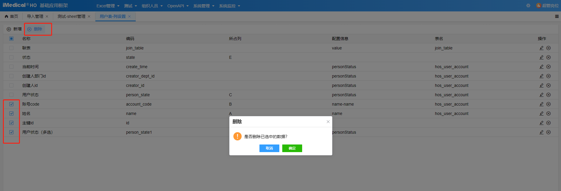Edit the 联表 row with pencil icon
Screen dimensions: 561x191
pyautogui.click(x=541, y=48)
